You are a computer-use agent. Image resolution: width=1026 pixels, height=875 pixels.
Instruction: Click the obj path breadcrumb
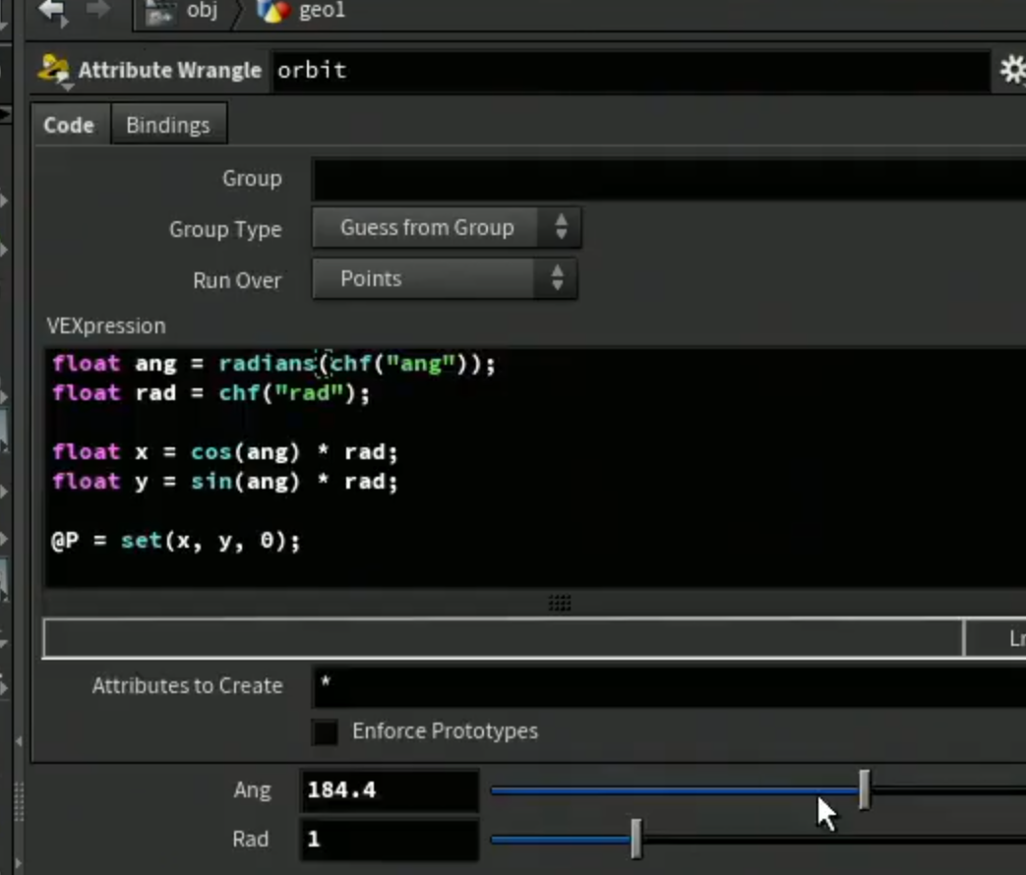pyautogui.click(x=202, y=10)
